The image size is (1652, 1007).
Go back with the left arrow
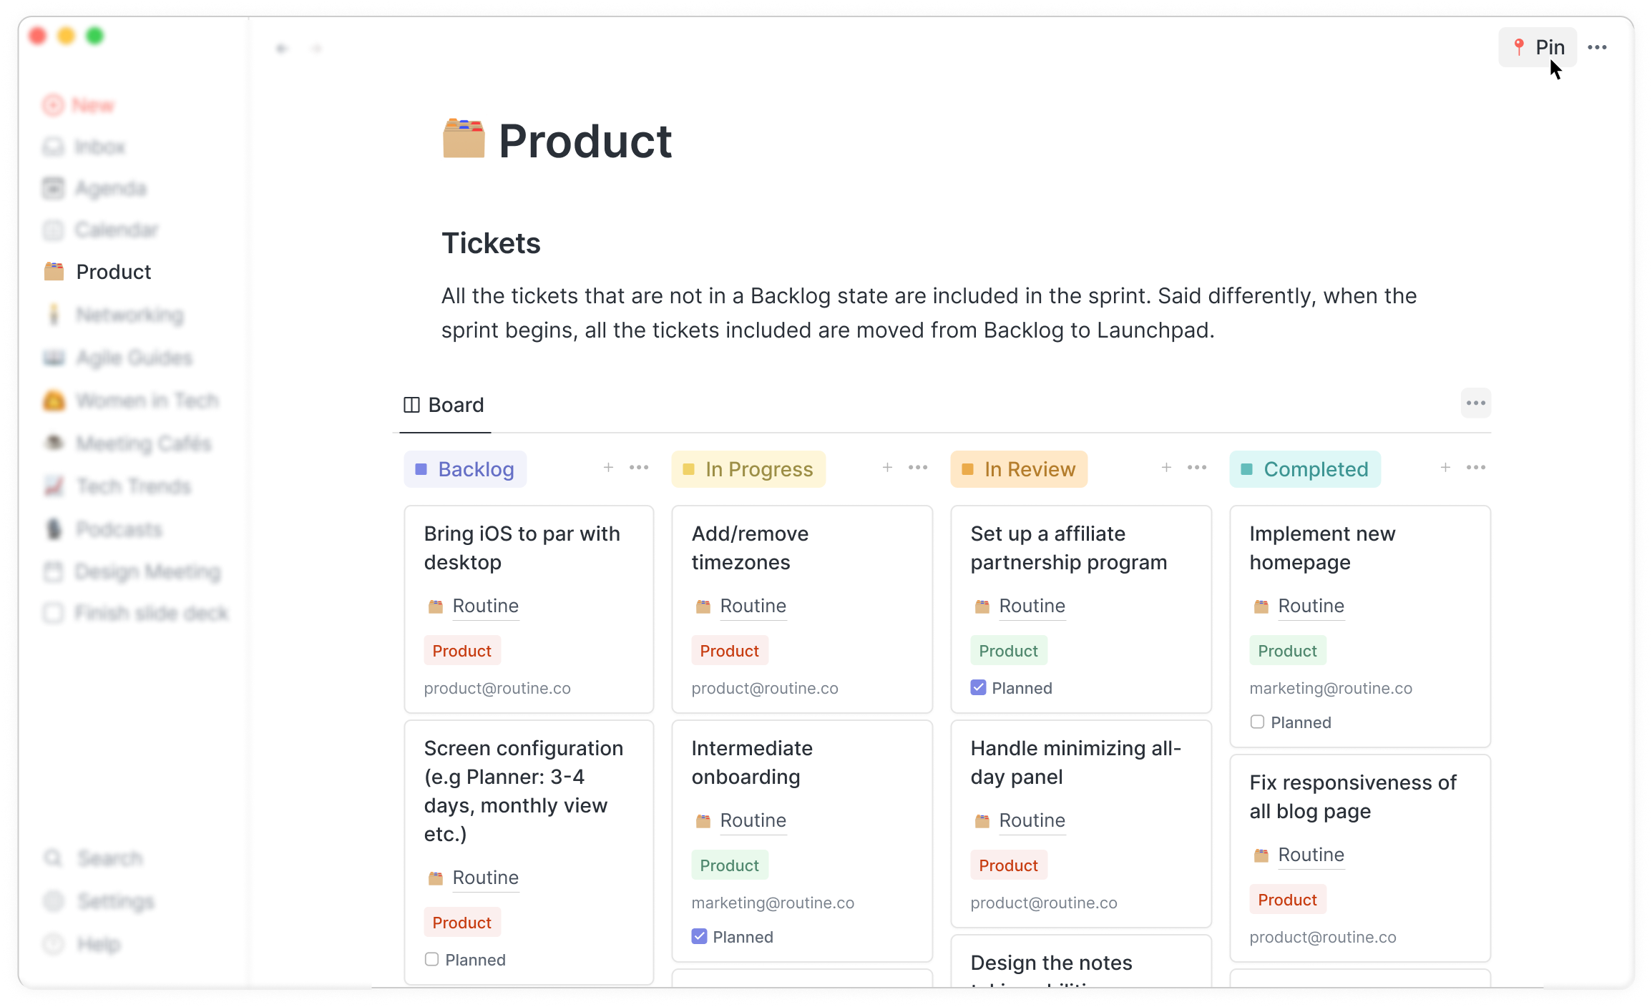282,49
